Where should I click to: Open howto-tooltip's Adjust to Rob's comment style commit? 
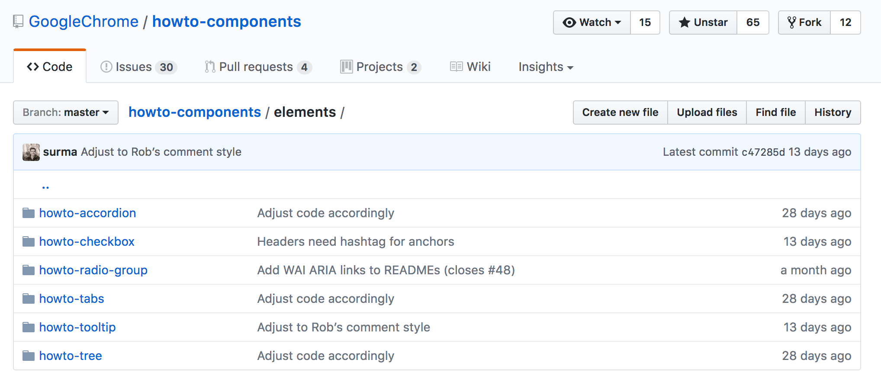coord(344,327)
